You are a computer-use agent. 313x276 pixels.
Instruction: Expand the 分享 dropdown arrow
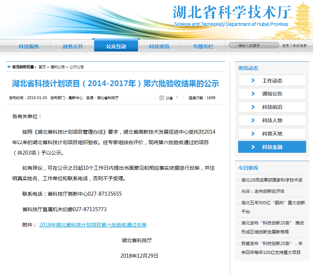(177, 97)
